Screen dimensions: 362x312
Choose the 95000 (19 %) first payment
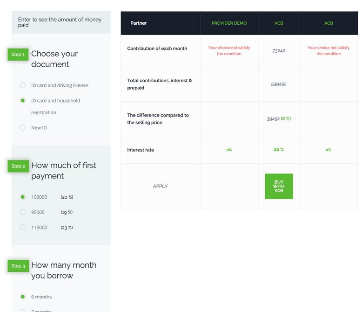[x=23, y=212]
